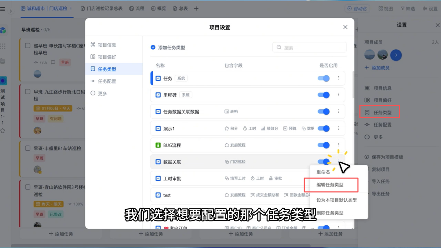Add a new view with plus icon
The width and height of the screenshot is (441, 248).
tap(196, 9)
